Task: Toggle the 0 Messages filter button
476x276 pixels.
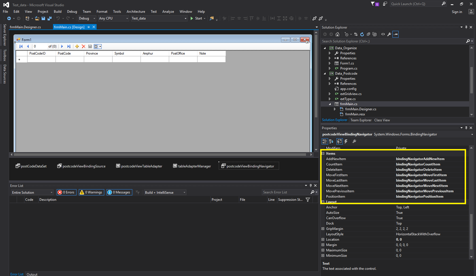Action: 119,192
